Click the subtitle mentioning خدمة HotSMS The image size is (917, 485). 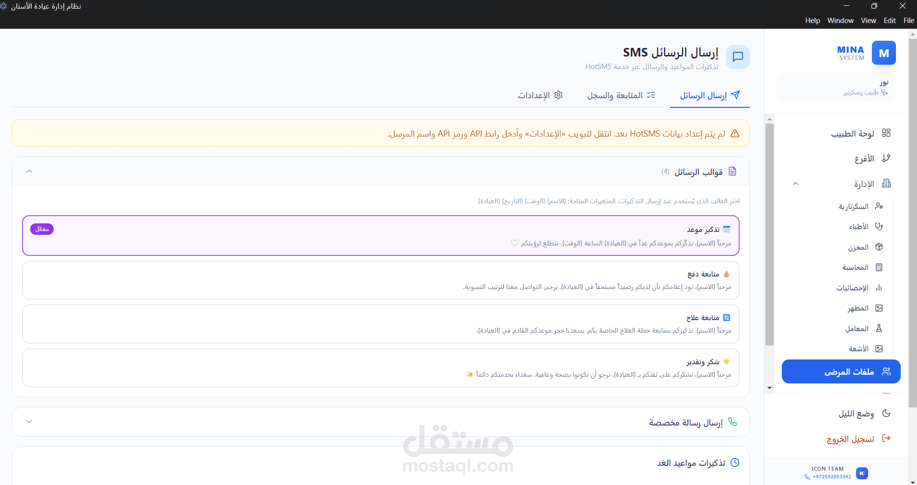(x=652, y=67)
